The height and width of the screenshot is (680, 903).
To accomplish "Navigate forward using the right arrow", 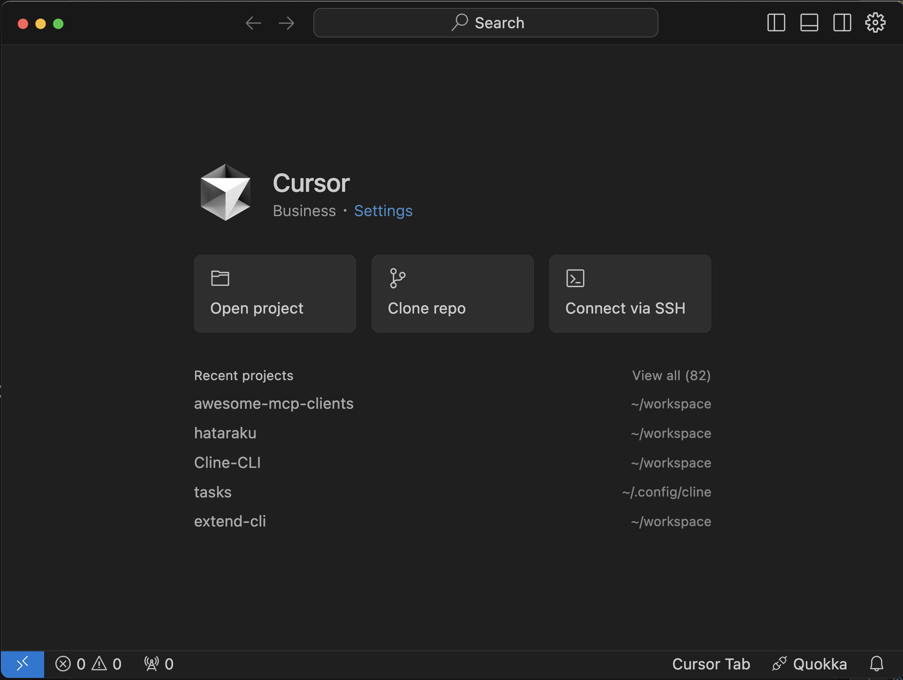I will (286, 23).
